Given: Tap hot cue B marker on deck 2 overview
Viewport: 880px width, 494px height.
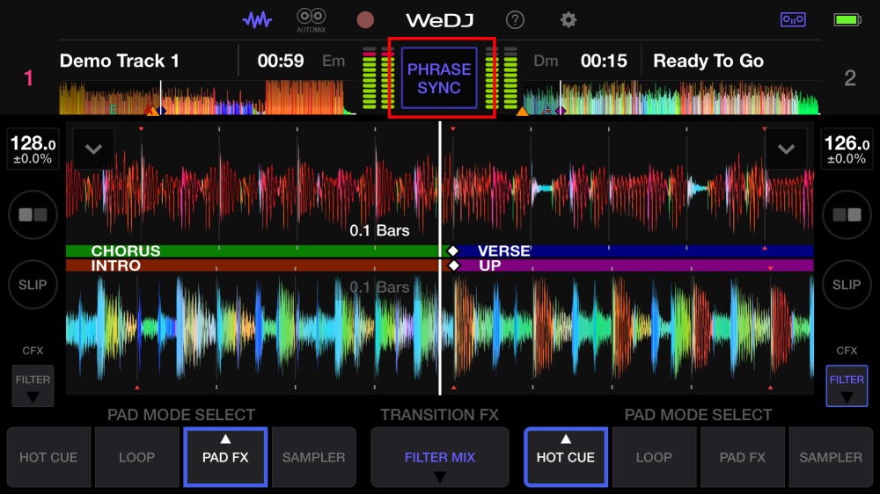Looking at the screenshot, I should point(548,110).
